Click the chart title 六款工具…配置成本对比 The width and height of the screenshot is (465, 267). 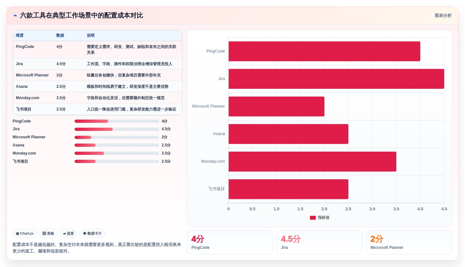click(81, 16)
